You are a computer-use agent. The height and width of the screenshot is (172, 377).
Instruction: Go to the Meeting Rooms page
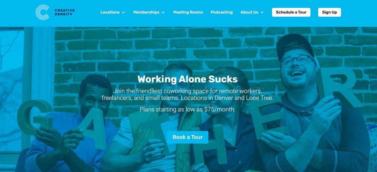coord(188,12)
